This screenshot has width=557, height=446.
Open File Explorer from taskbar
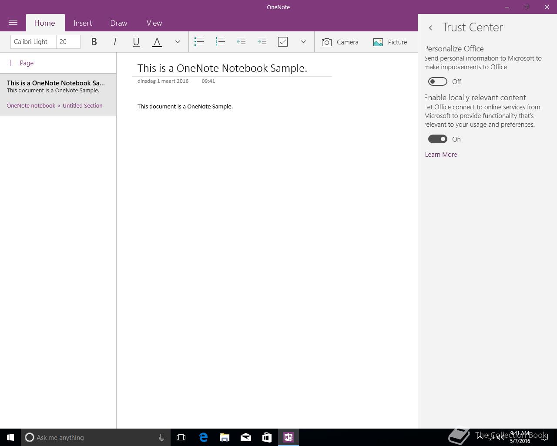(224, 437)
